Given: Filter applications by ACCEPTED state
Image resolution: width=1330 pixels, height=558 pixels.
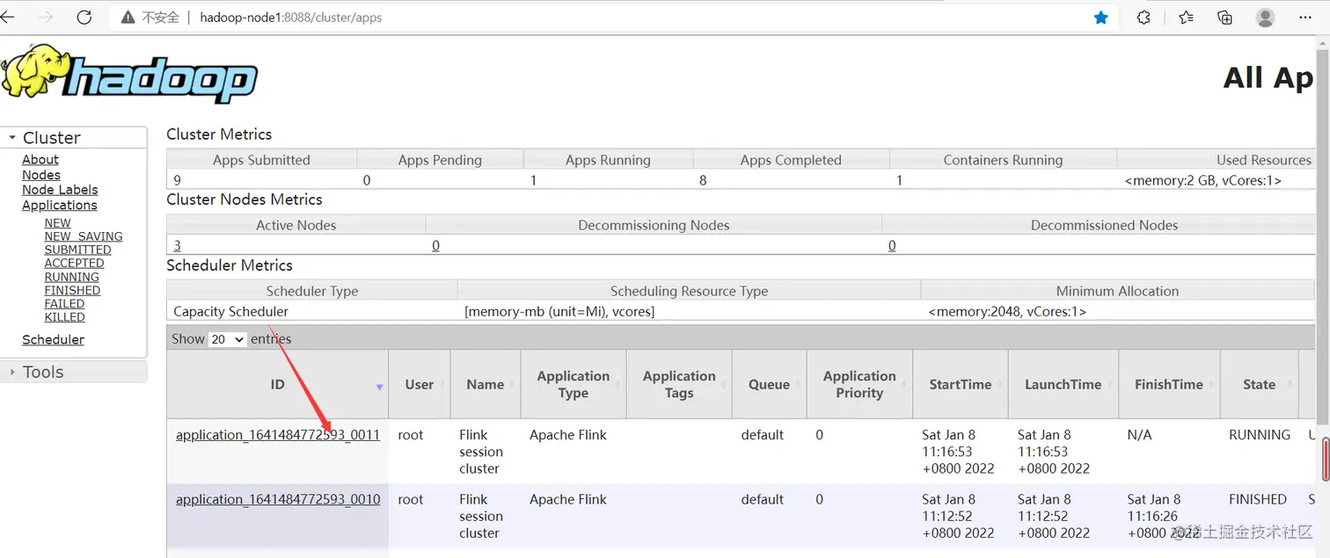Looking at the screenshot, I should (x=75, y=263).
